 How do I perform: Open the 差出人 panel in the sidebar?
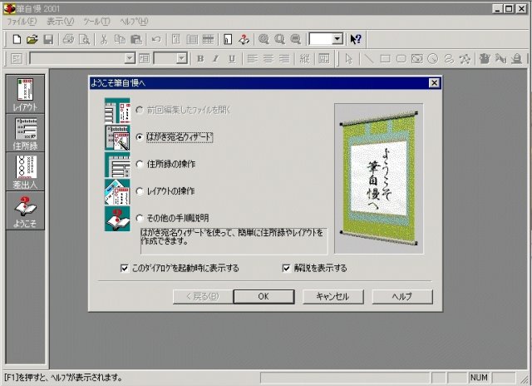pyautogui.click(x=25, y=171)
